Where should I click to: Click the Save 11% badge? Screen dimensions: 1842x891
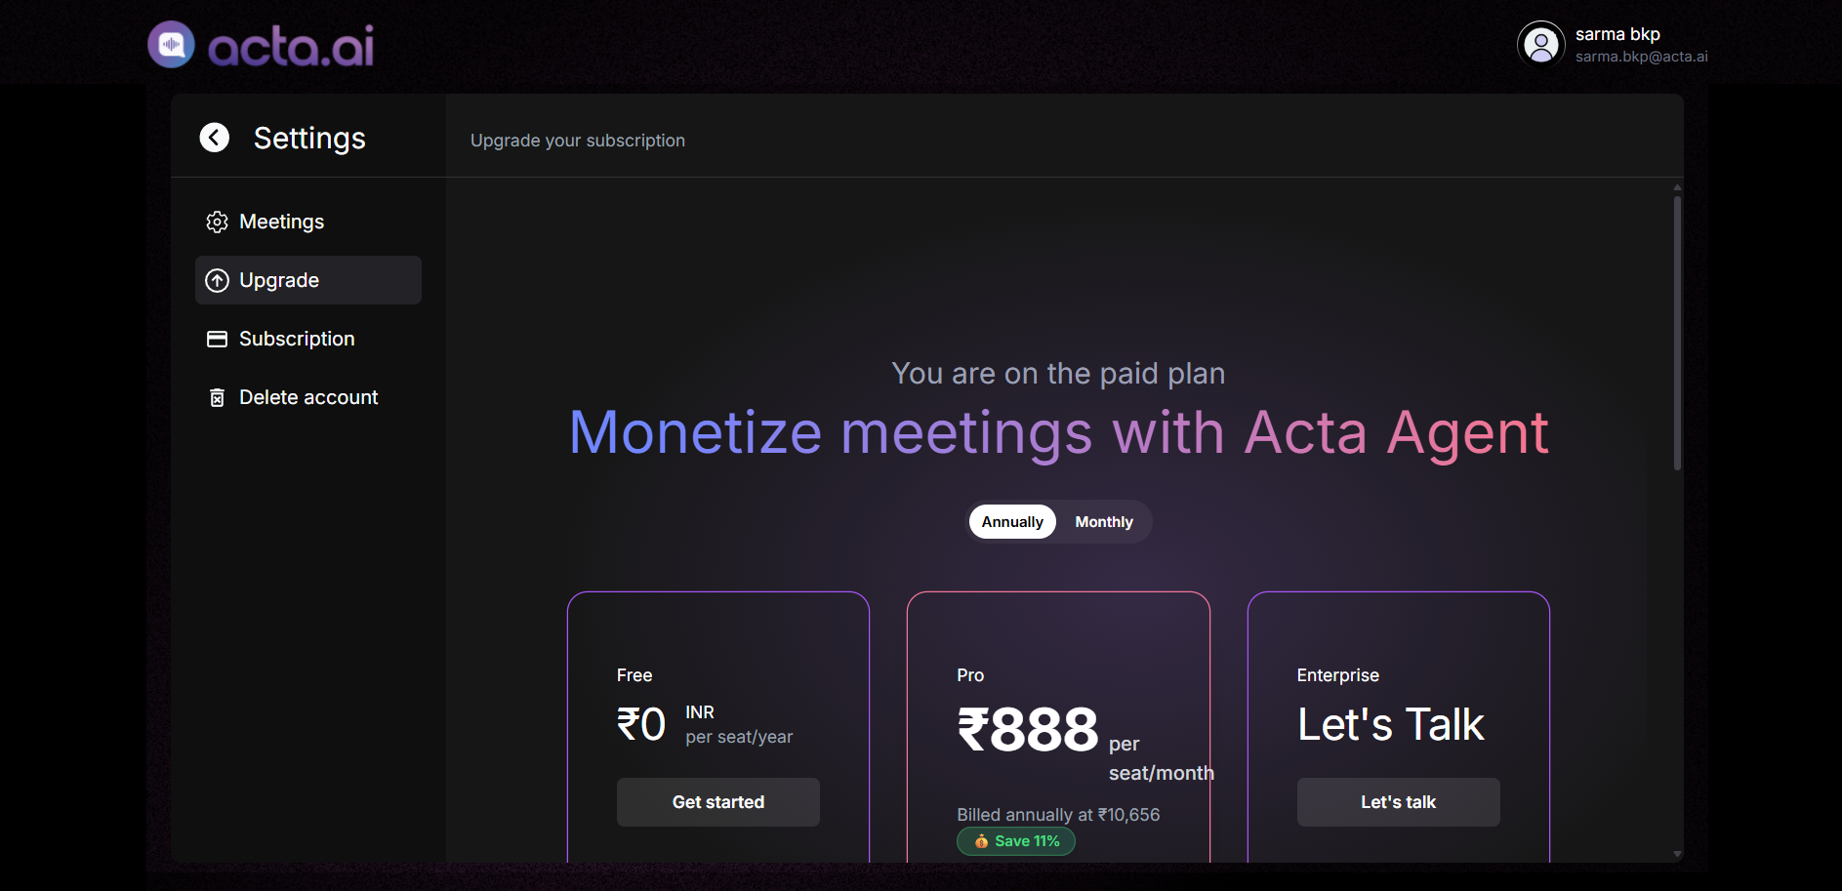1015,841
